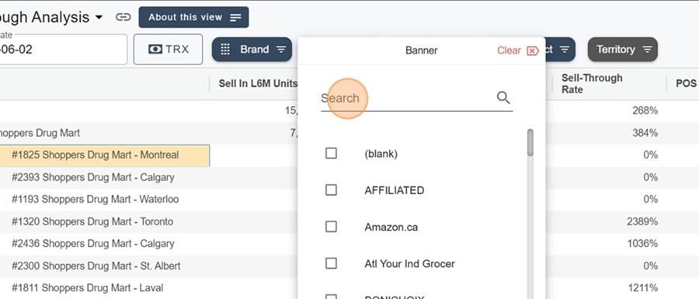Click the 384% sell-through value
This screenshot has width=699, height=299.
pyautogui.click(x=645, y=133)
